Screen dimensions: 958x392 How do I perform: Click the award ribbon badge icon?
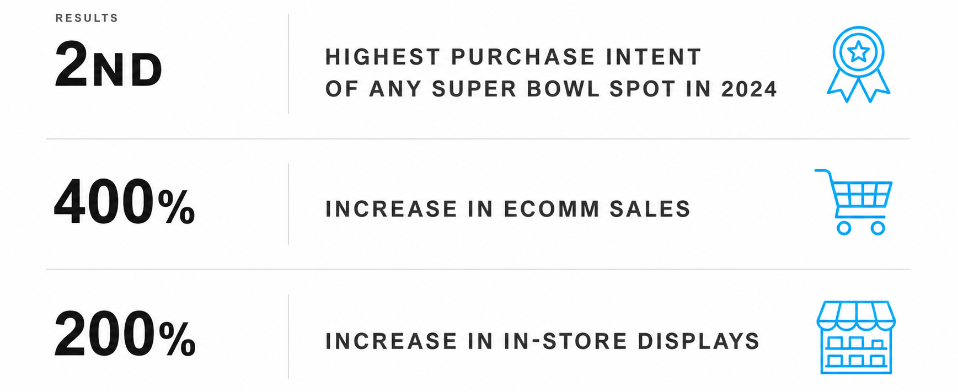tap(858, 64)
